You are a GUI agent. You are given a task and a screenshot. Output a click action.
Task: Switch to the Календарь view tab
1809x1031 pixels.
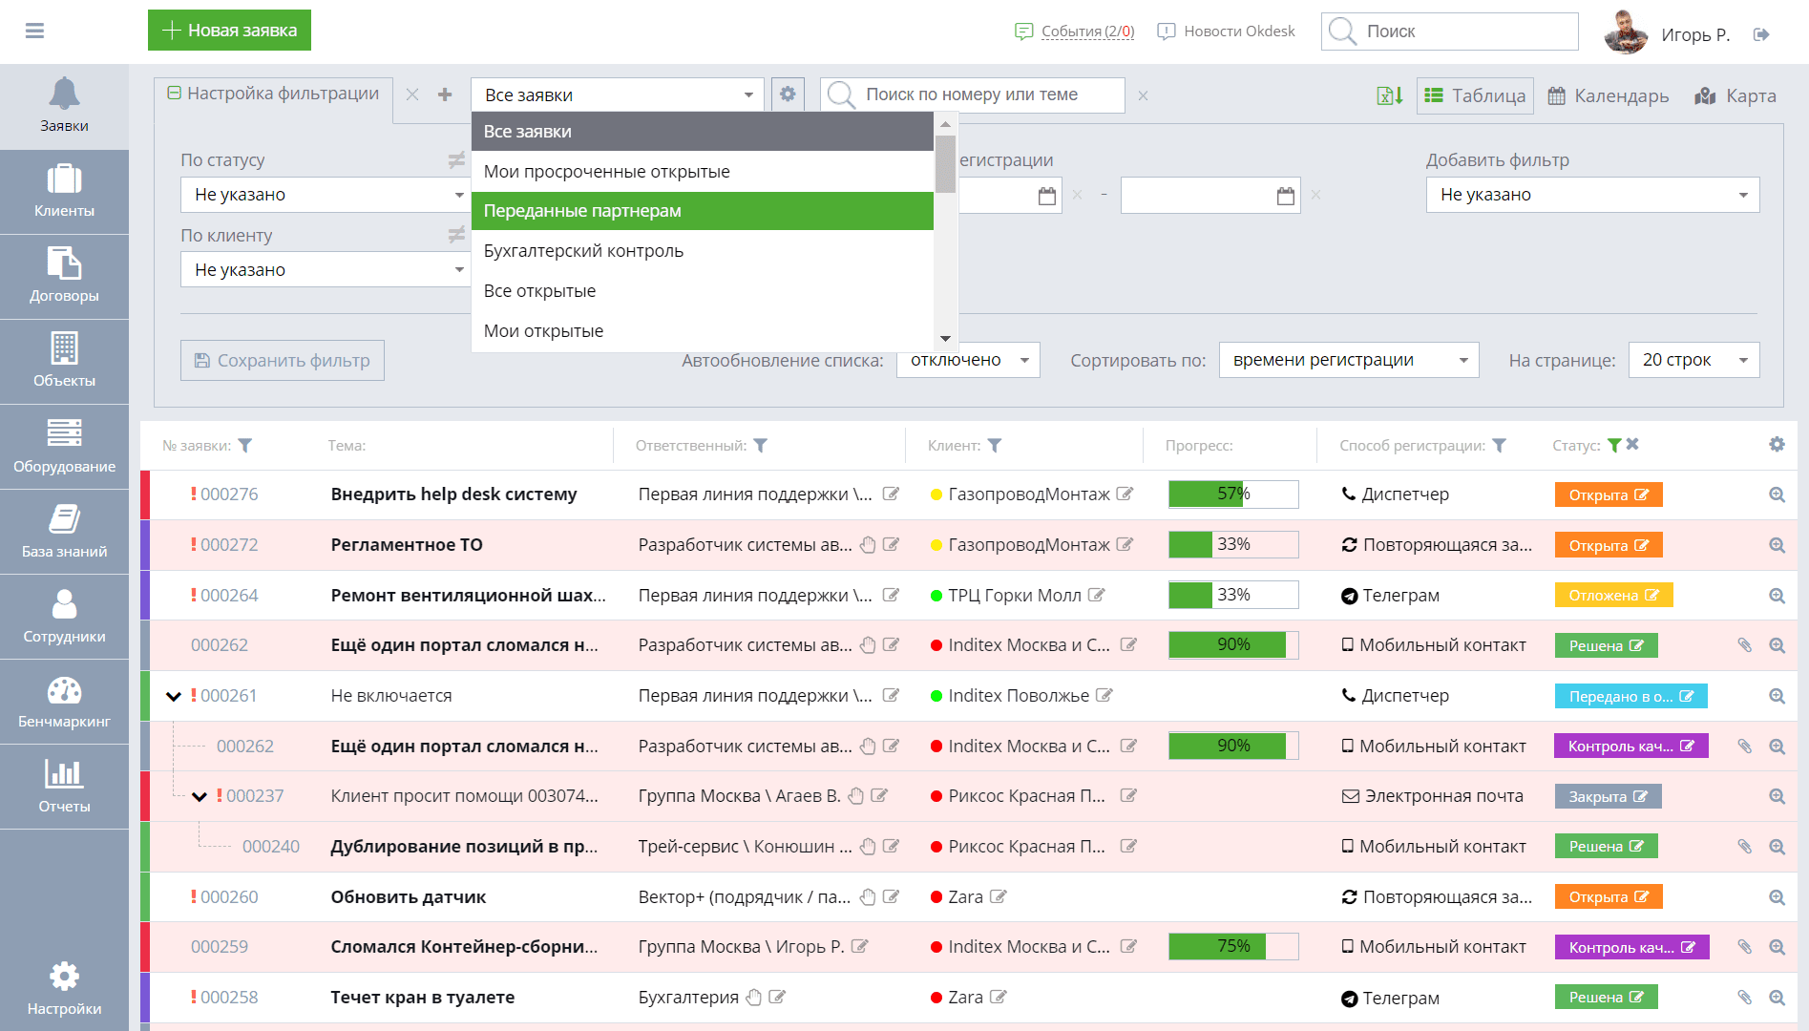(x=1609, y=95)
